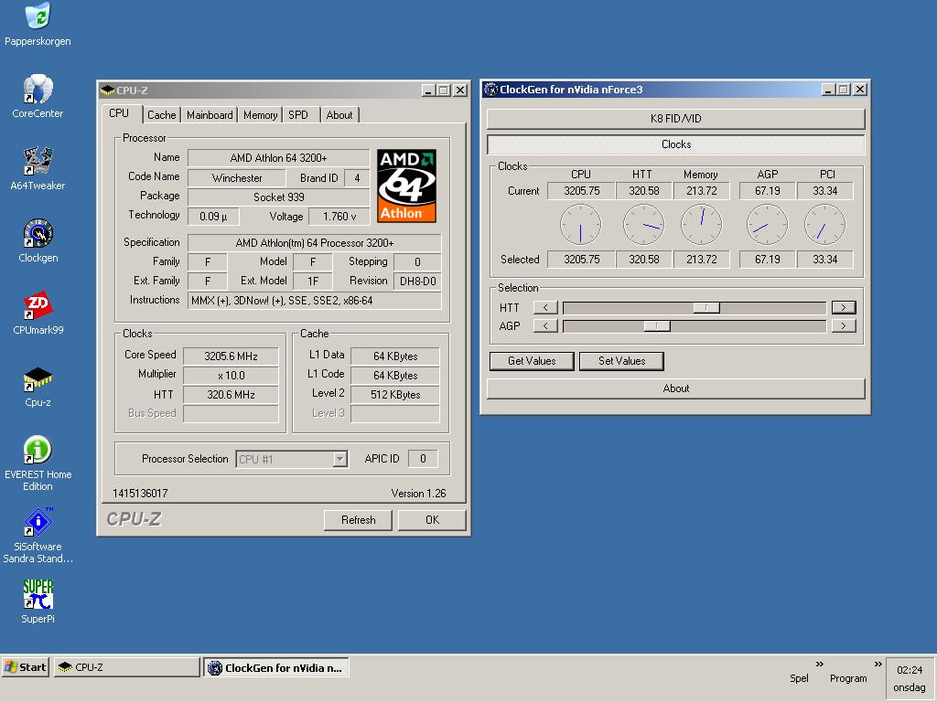The height and width of the screenshot is (702, 937).
Task: Open the Processor Selection dropdown
Action: click(340, 459)
